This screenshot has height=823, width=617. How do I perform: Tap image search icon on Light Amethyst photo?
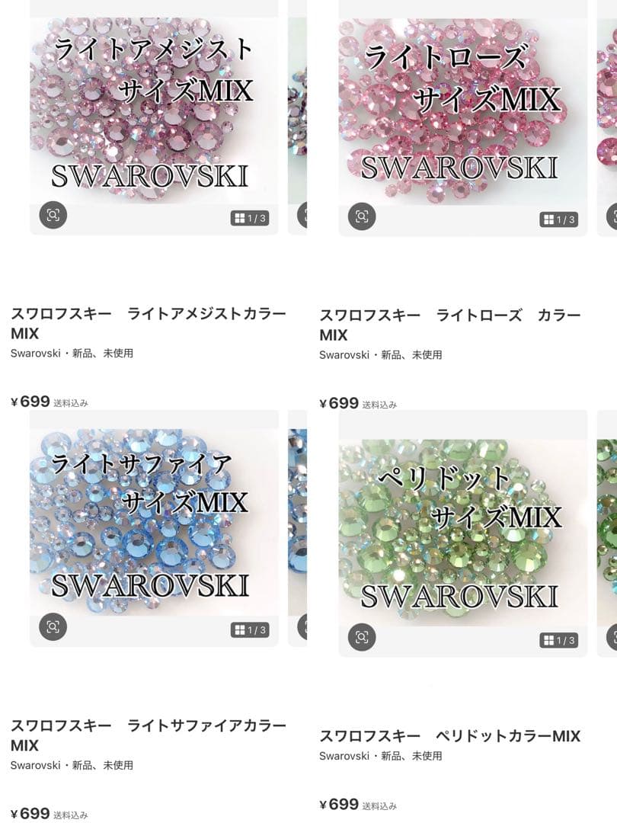pyautogui.click(x=53, y=215)
